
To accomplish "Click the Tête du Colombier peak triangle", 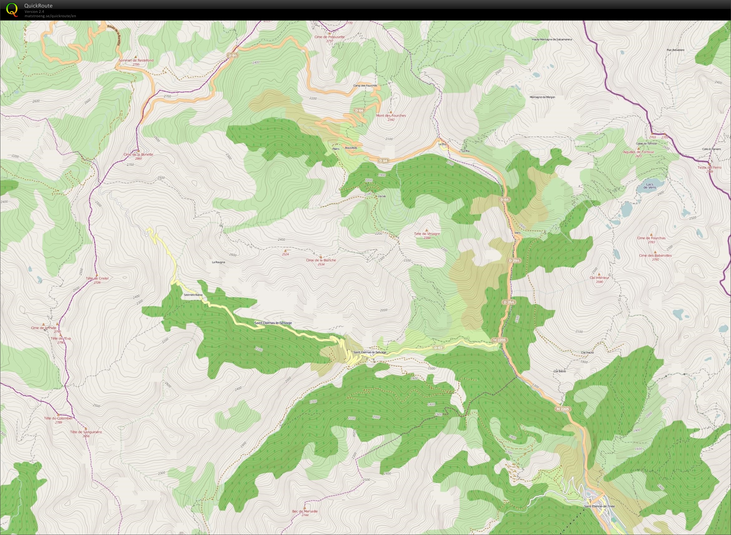I will click(x=58, y=414).
